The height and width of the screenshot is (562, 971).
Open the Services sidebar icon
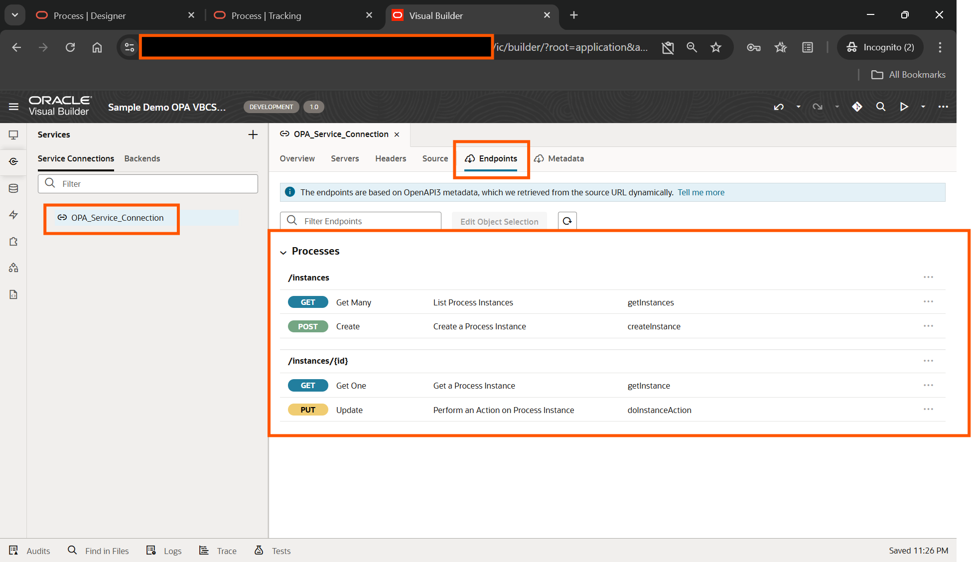(13, 161)
